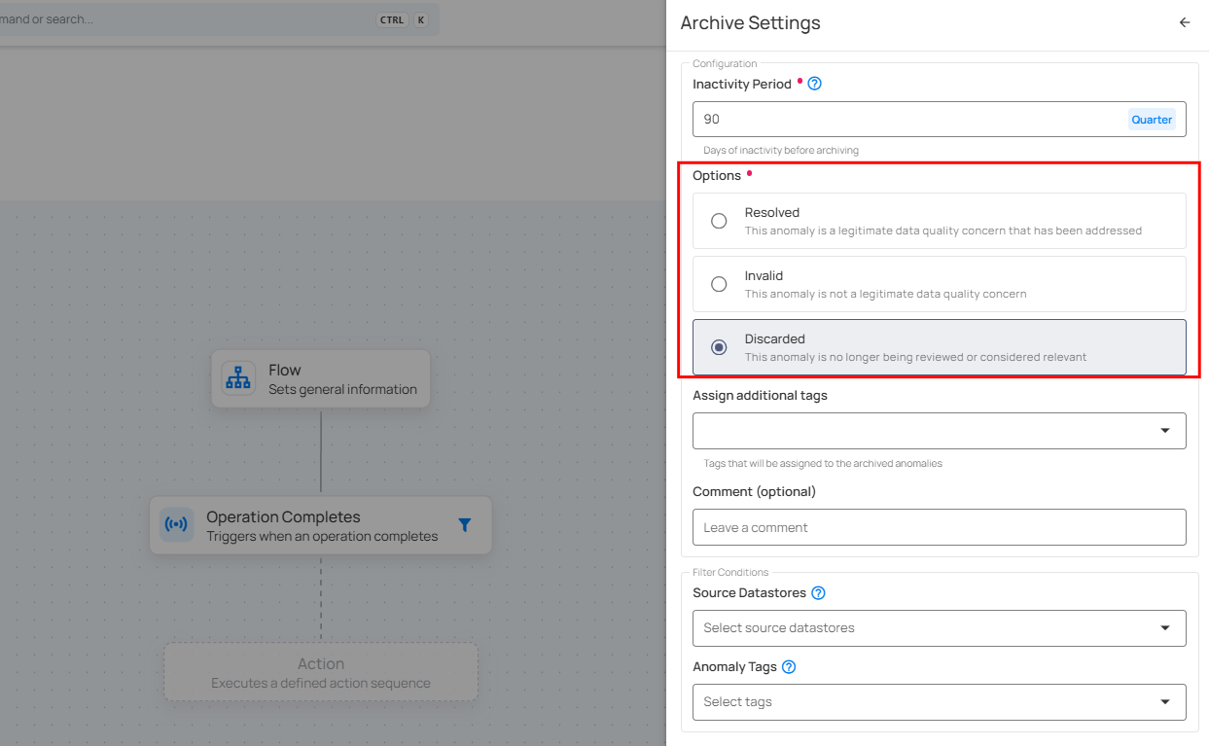Select the Operation Completes node title
Image resolution: width=1209 pixels, height=746 pixels.
click(x=283, y=516)
